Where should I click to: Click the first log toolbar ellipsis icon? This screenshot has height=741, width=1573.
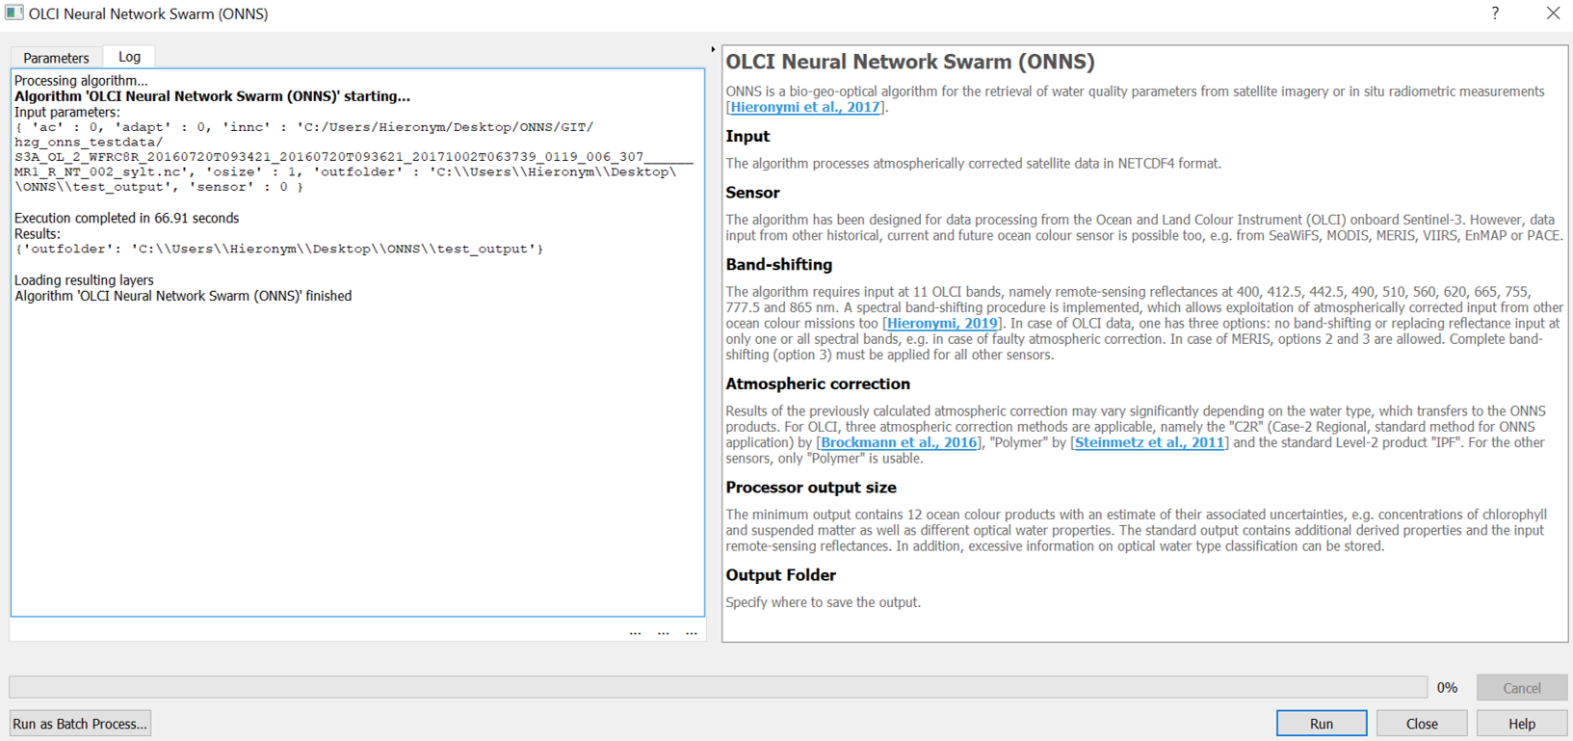pos(635,633)
